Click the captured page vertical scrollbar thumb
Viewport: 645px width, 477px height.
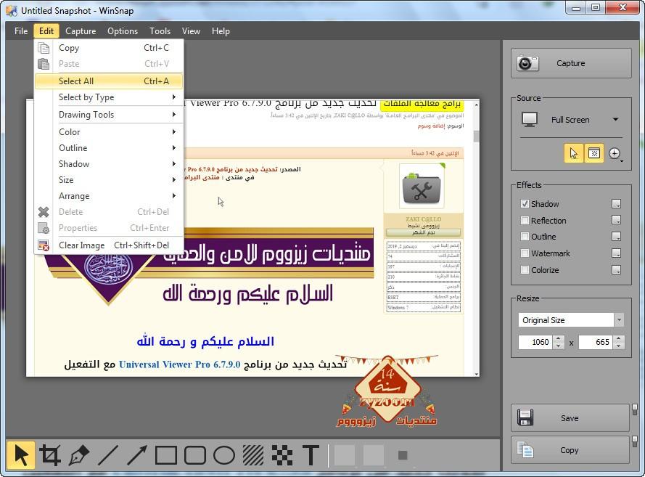point(477,136)
